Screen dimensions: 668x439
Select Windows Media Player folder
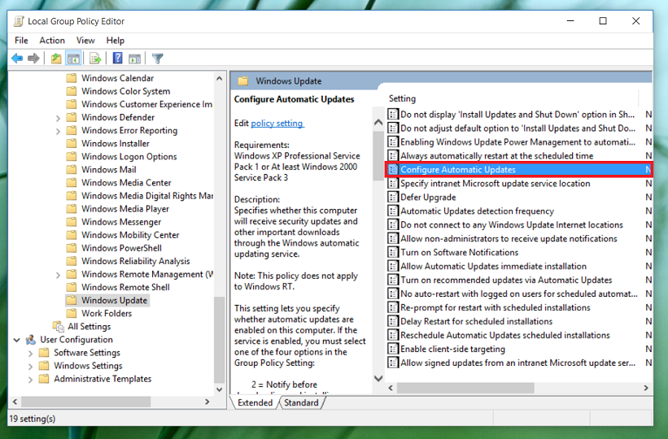pos(125,209)
